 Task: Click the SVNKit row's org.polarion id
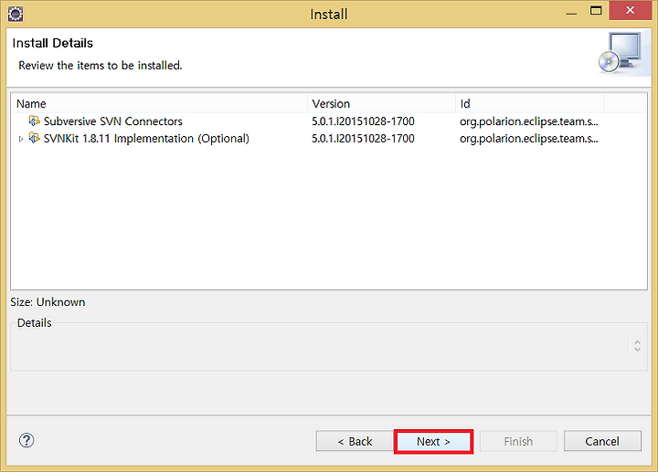point(529,139)
